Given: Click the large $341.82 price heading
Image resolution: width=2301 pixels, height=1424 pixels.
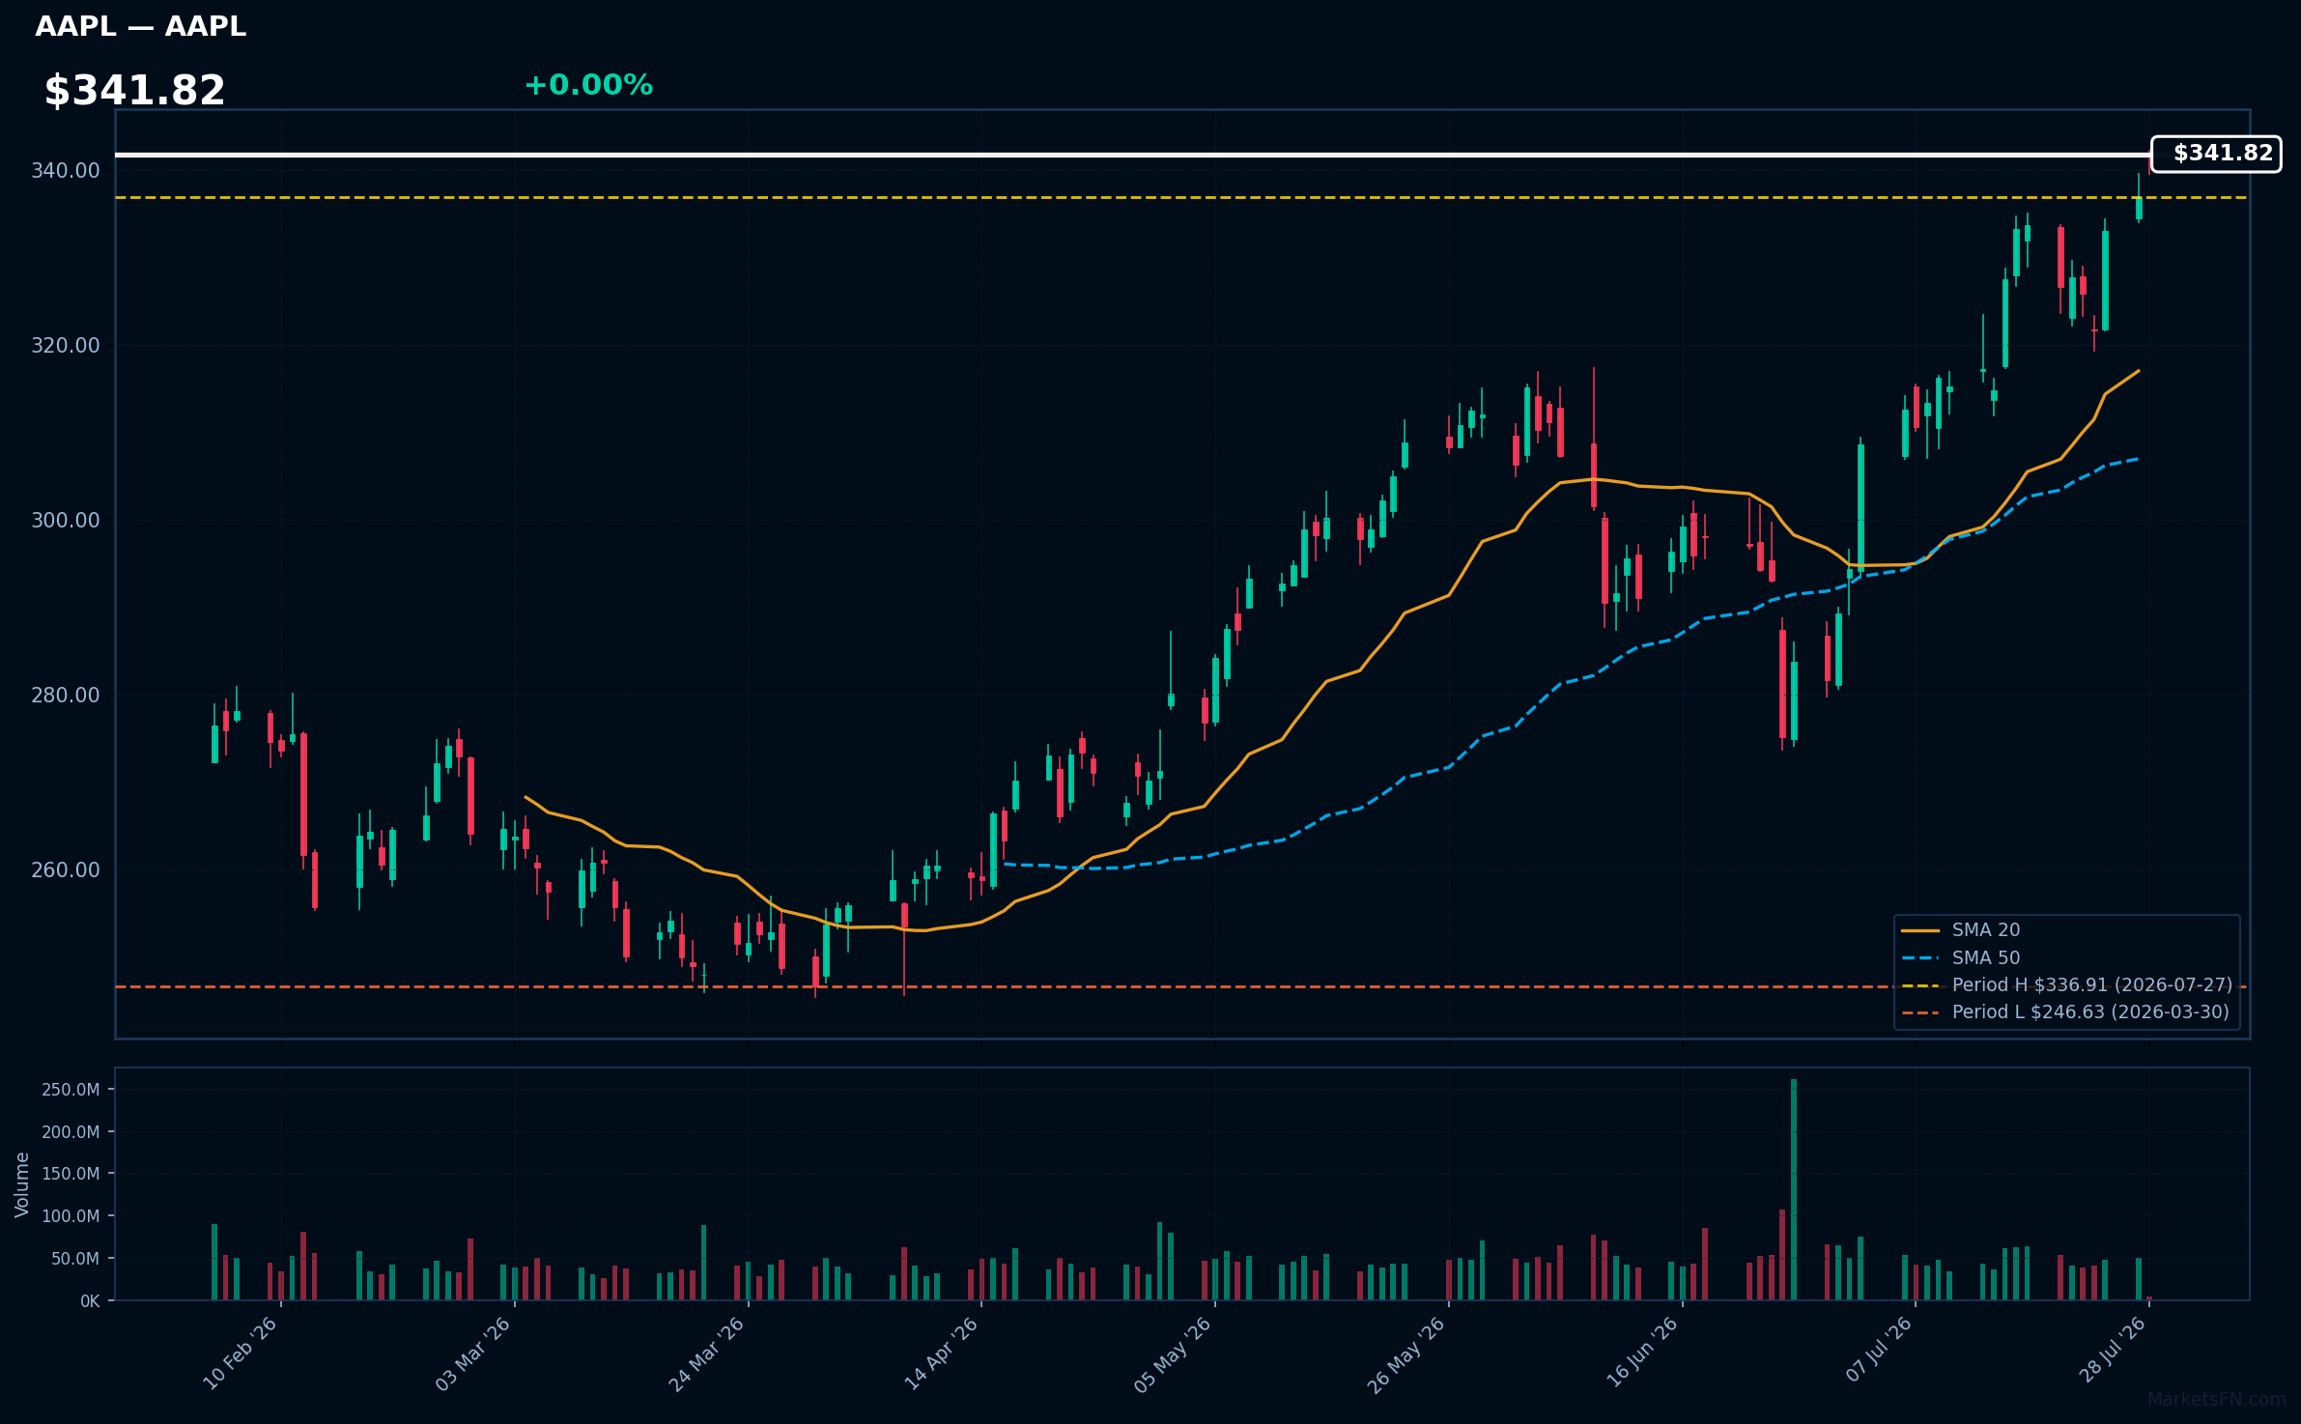Looking at the screenshot, I should point(134,91).
